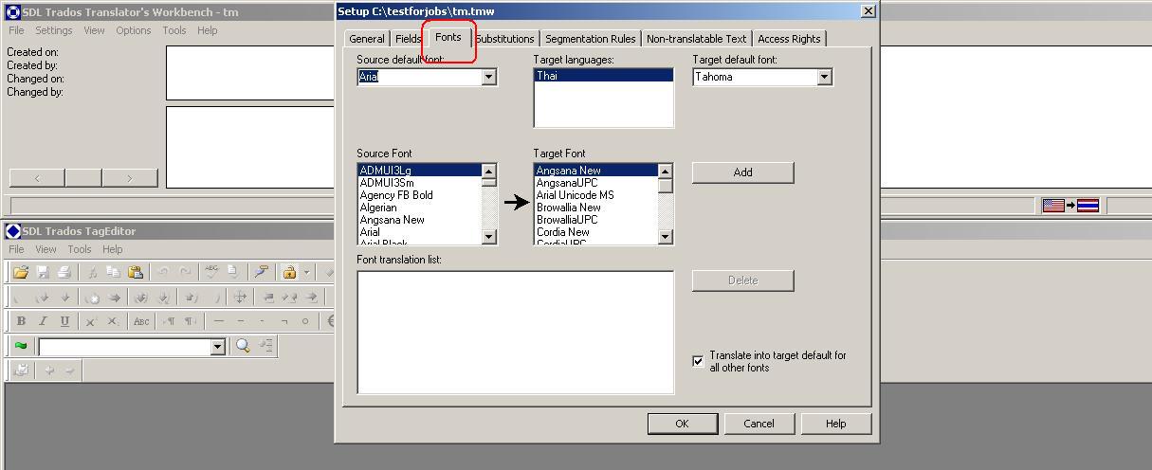Click the OK button

coord(682,424)
